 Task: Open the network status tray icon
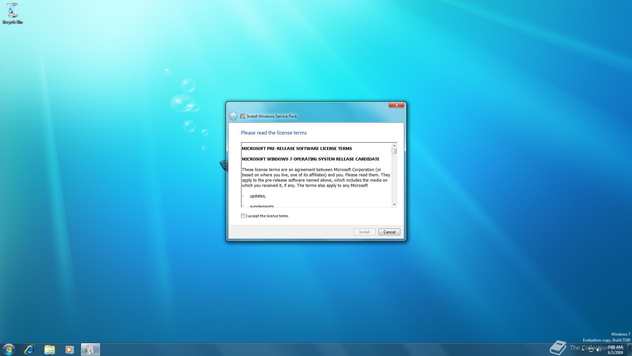[591, 350]
